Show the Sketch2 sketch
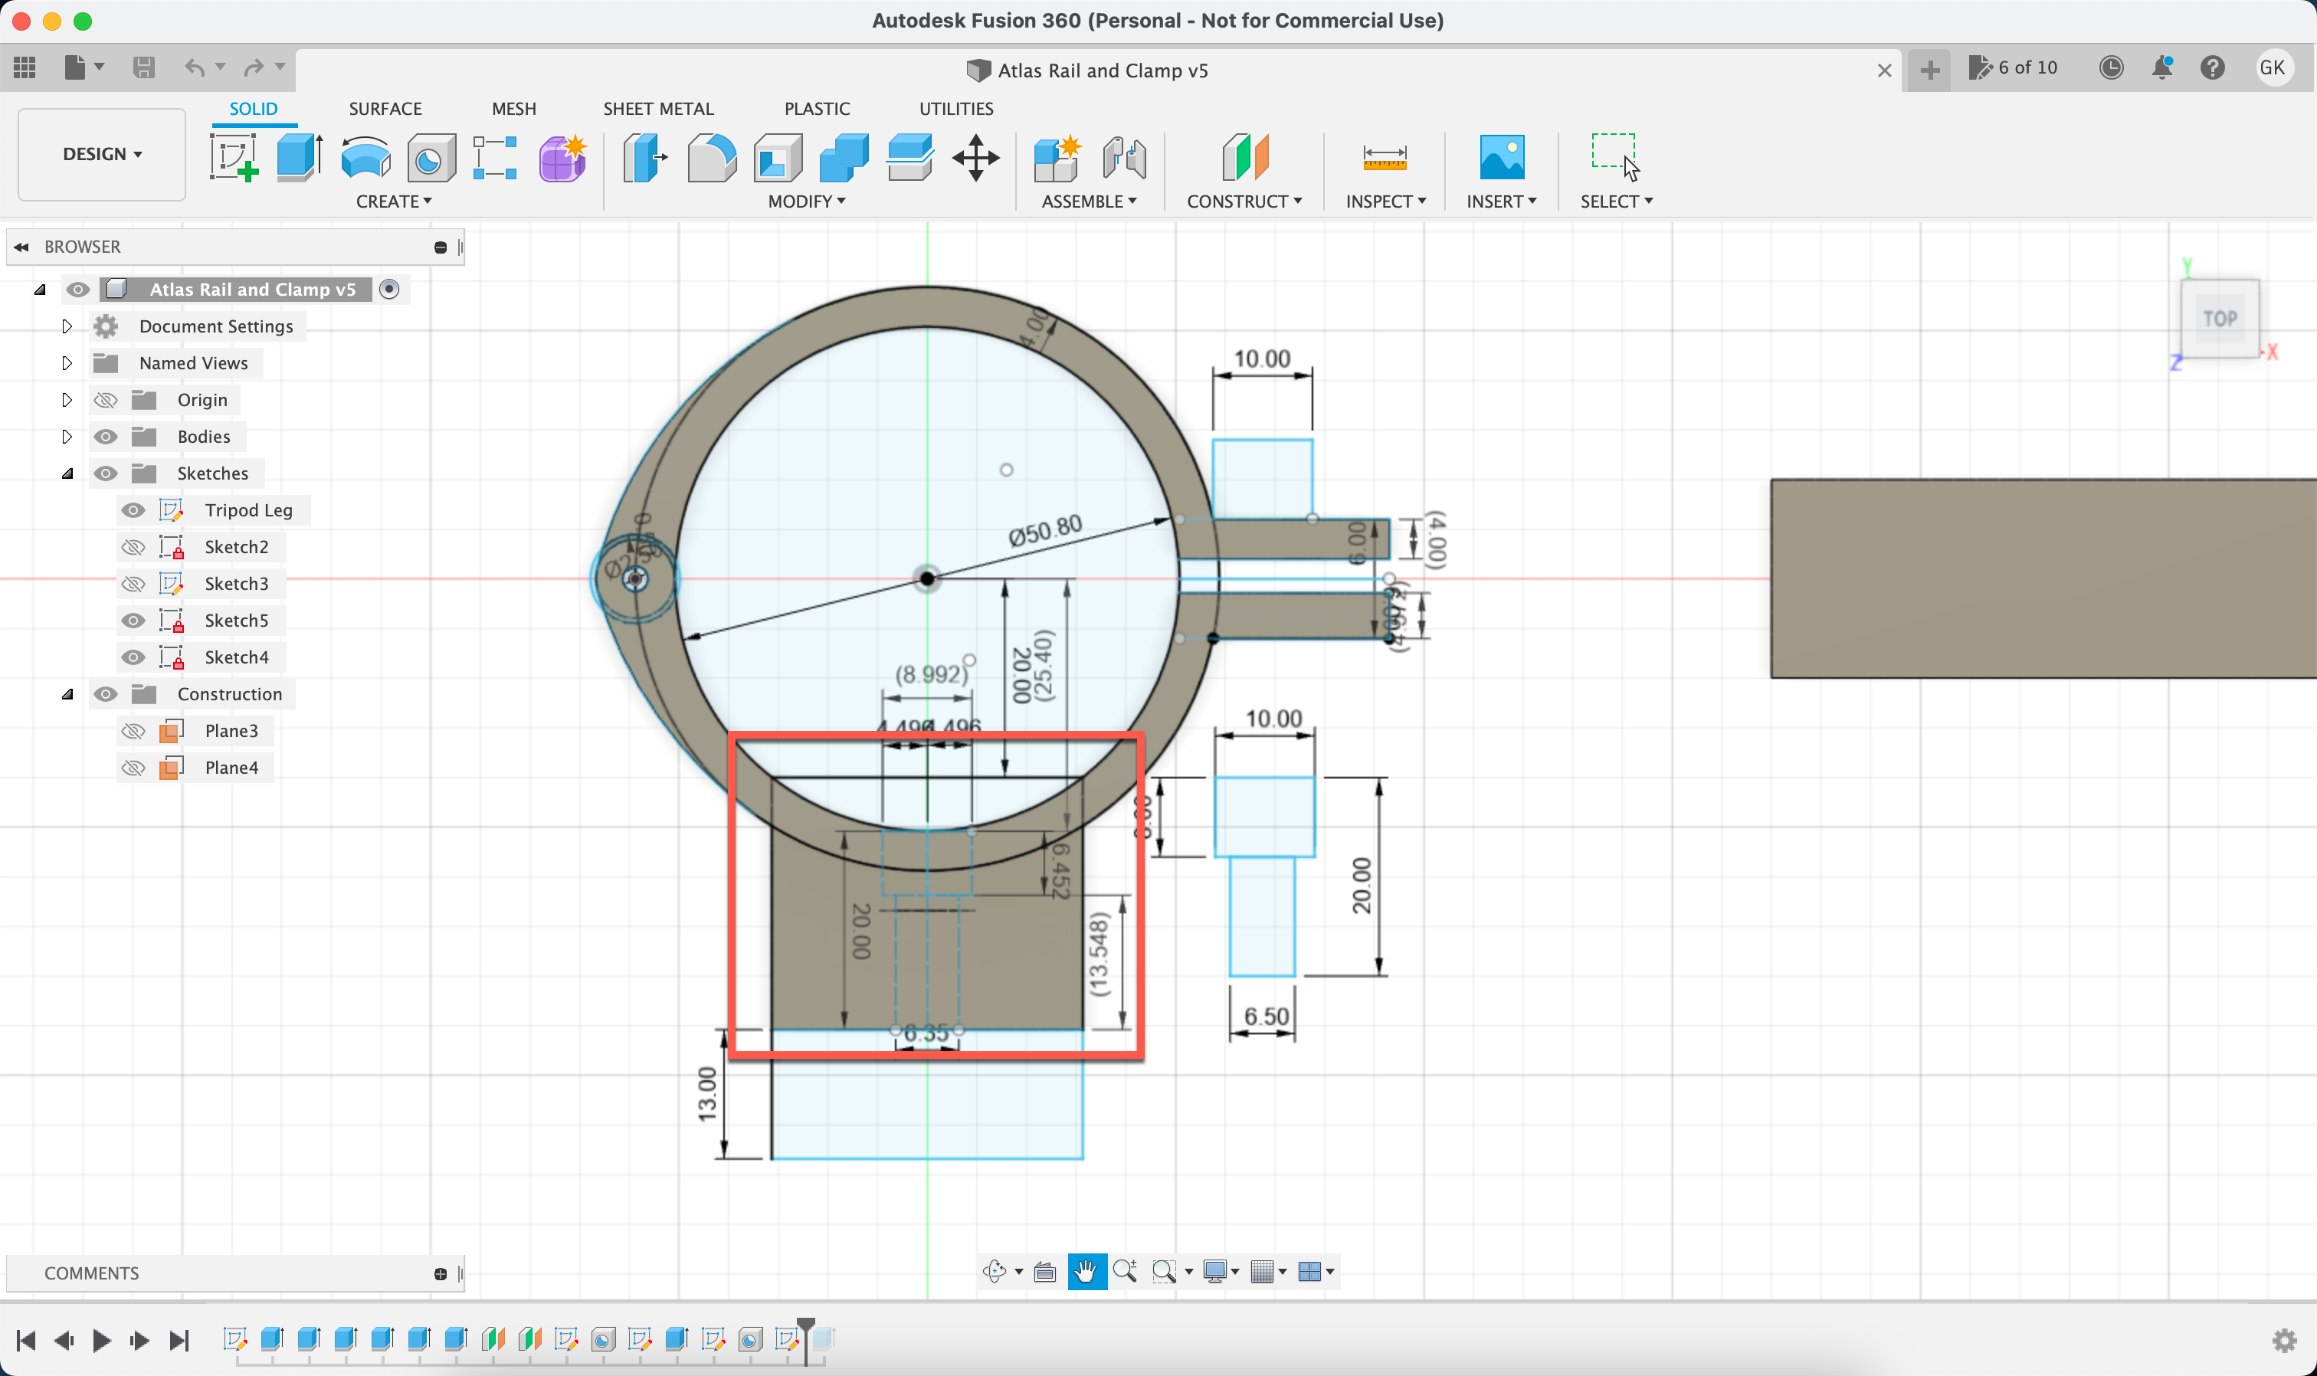The width and height of the screenshot is (2317, 1376). [133, 546]
